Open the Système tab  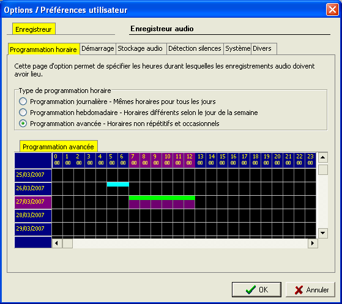tap(237, 48)
